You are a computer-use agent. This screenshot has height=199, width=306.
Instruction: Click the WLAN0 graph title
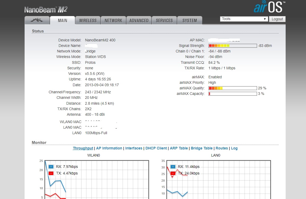(94, 155)
